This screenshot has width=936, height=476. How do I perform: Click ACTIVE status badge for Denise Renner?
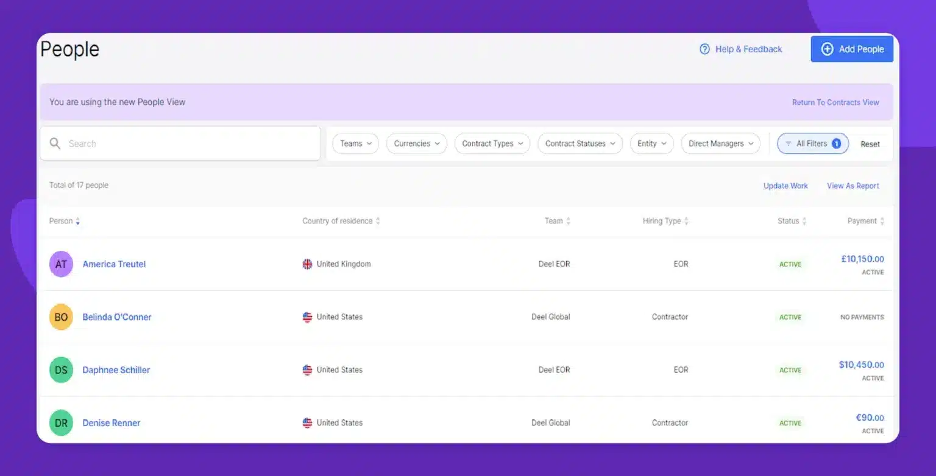tap(790, 423)
